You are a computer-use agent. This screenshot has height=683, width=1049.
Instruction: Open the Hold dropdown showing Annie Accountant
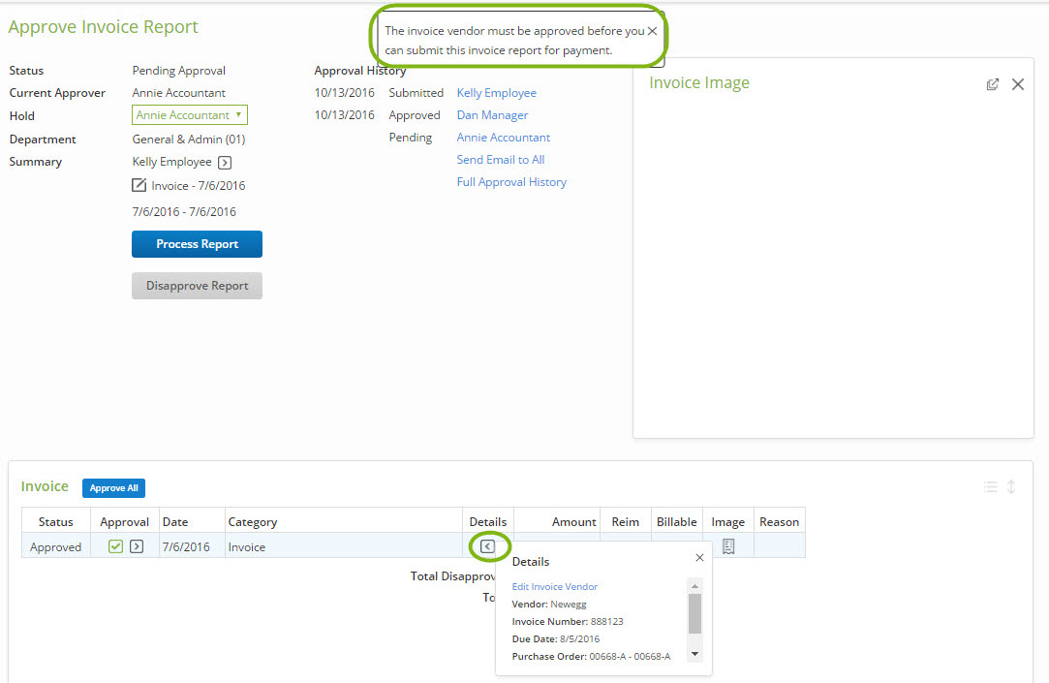pos(190,115)
